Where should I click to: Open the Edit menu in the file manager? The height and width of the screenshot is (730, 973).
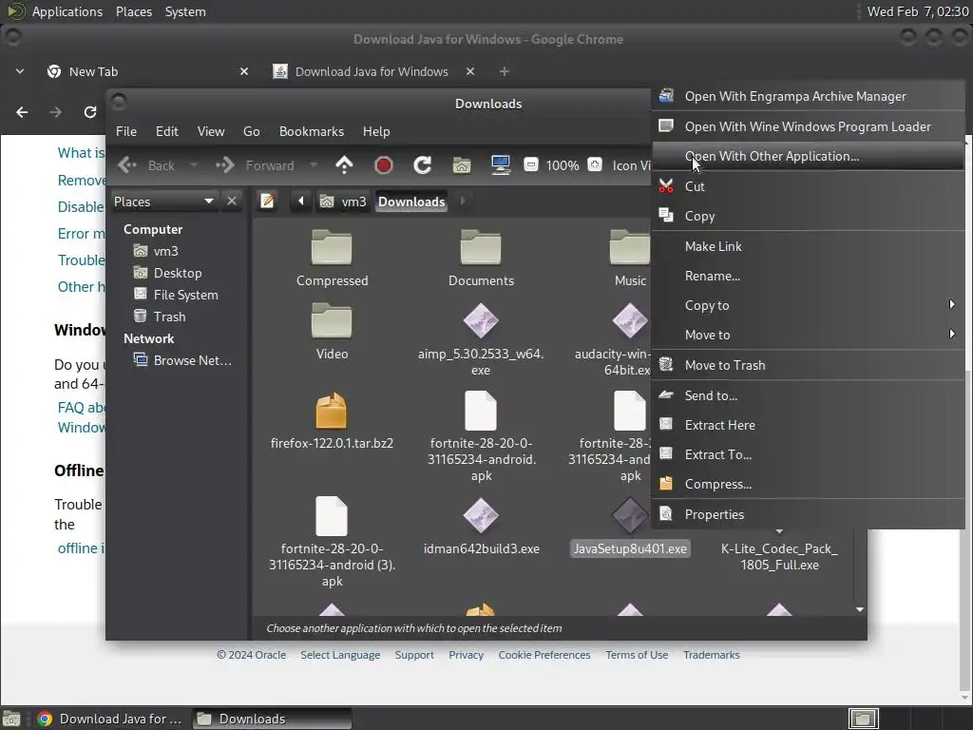pyautogui.click(x=167, y=131)
